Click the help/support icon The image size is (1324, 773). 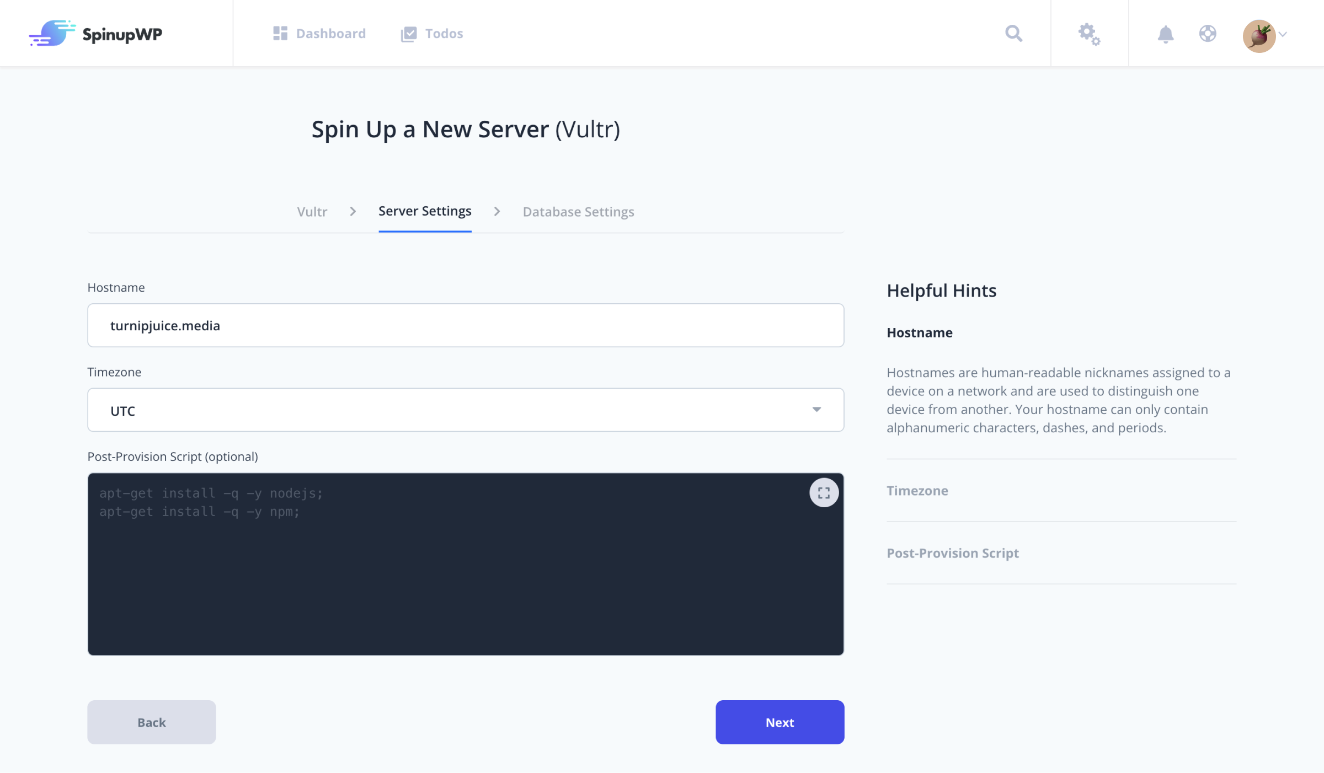(x=1206, y=33)
